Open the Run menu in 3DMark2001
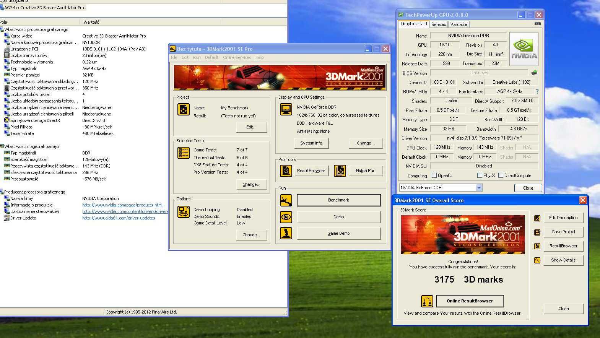The width and height of the screenshot is (600, 338). 197,57
